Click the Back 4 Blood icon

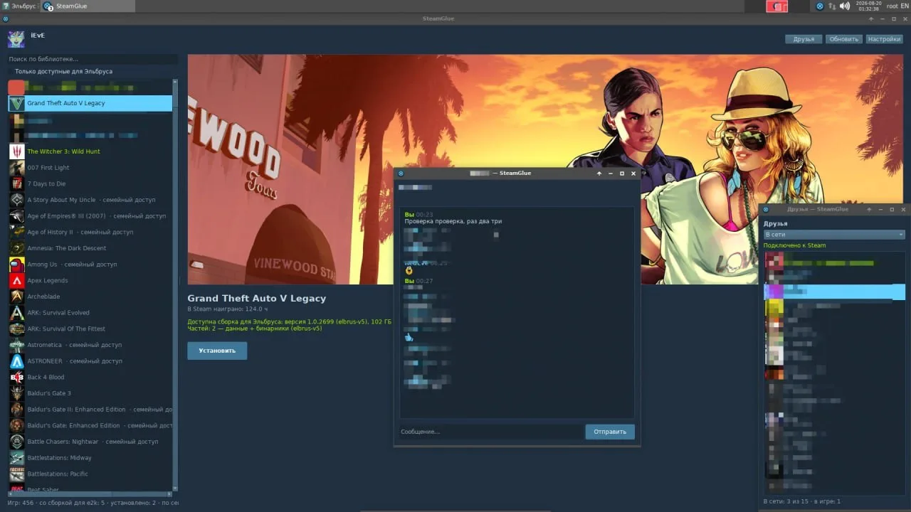tap(16, 378)
